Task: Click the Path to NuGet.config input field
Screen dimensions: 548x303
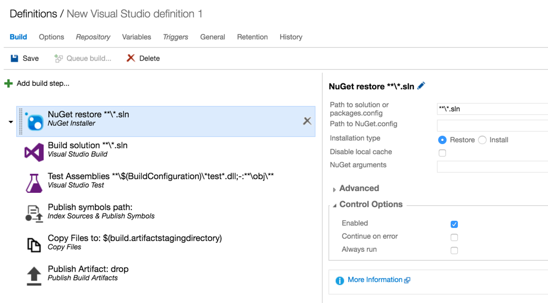Action: point(493,126)
